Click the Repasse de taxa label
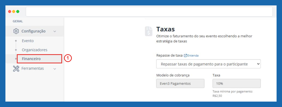Image resolution: width=282 pixels, height=107 pixels. point(169,56)
